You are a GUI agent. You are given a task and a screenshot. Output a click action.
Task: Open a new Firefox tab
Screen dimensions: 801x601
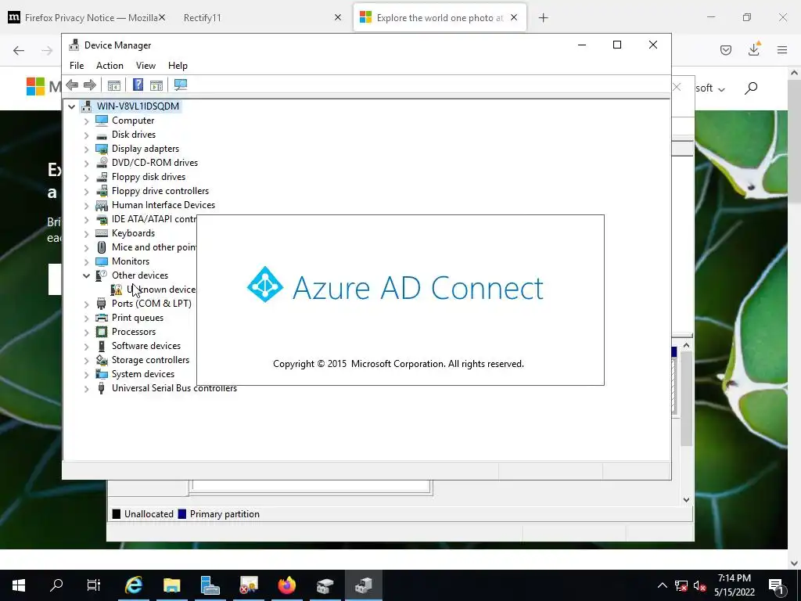(x=543, y=18)
